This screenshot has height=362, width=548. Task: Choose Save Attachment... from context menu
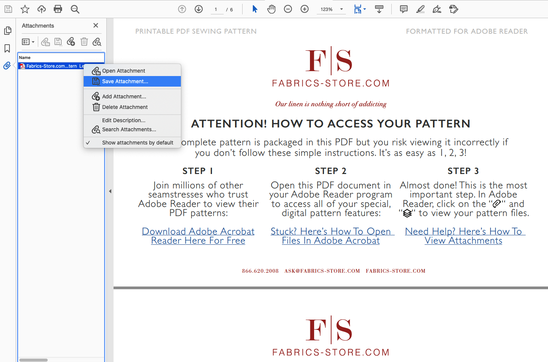132,81
